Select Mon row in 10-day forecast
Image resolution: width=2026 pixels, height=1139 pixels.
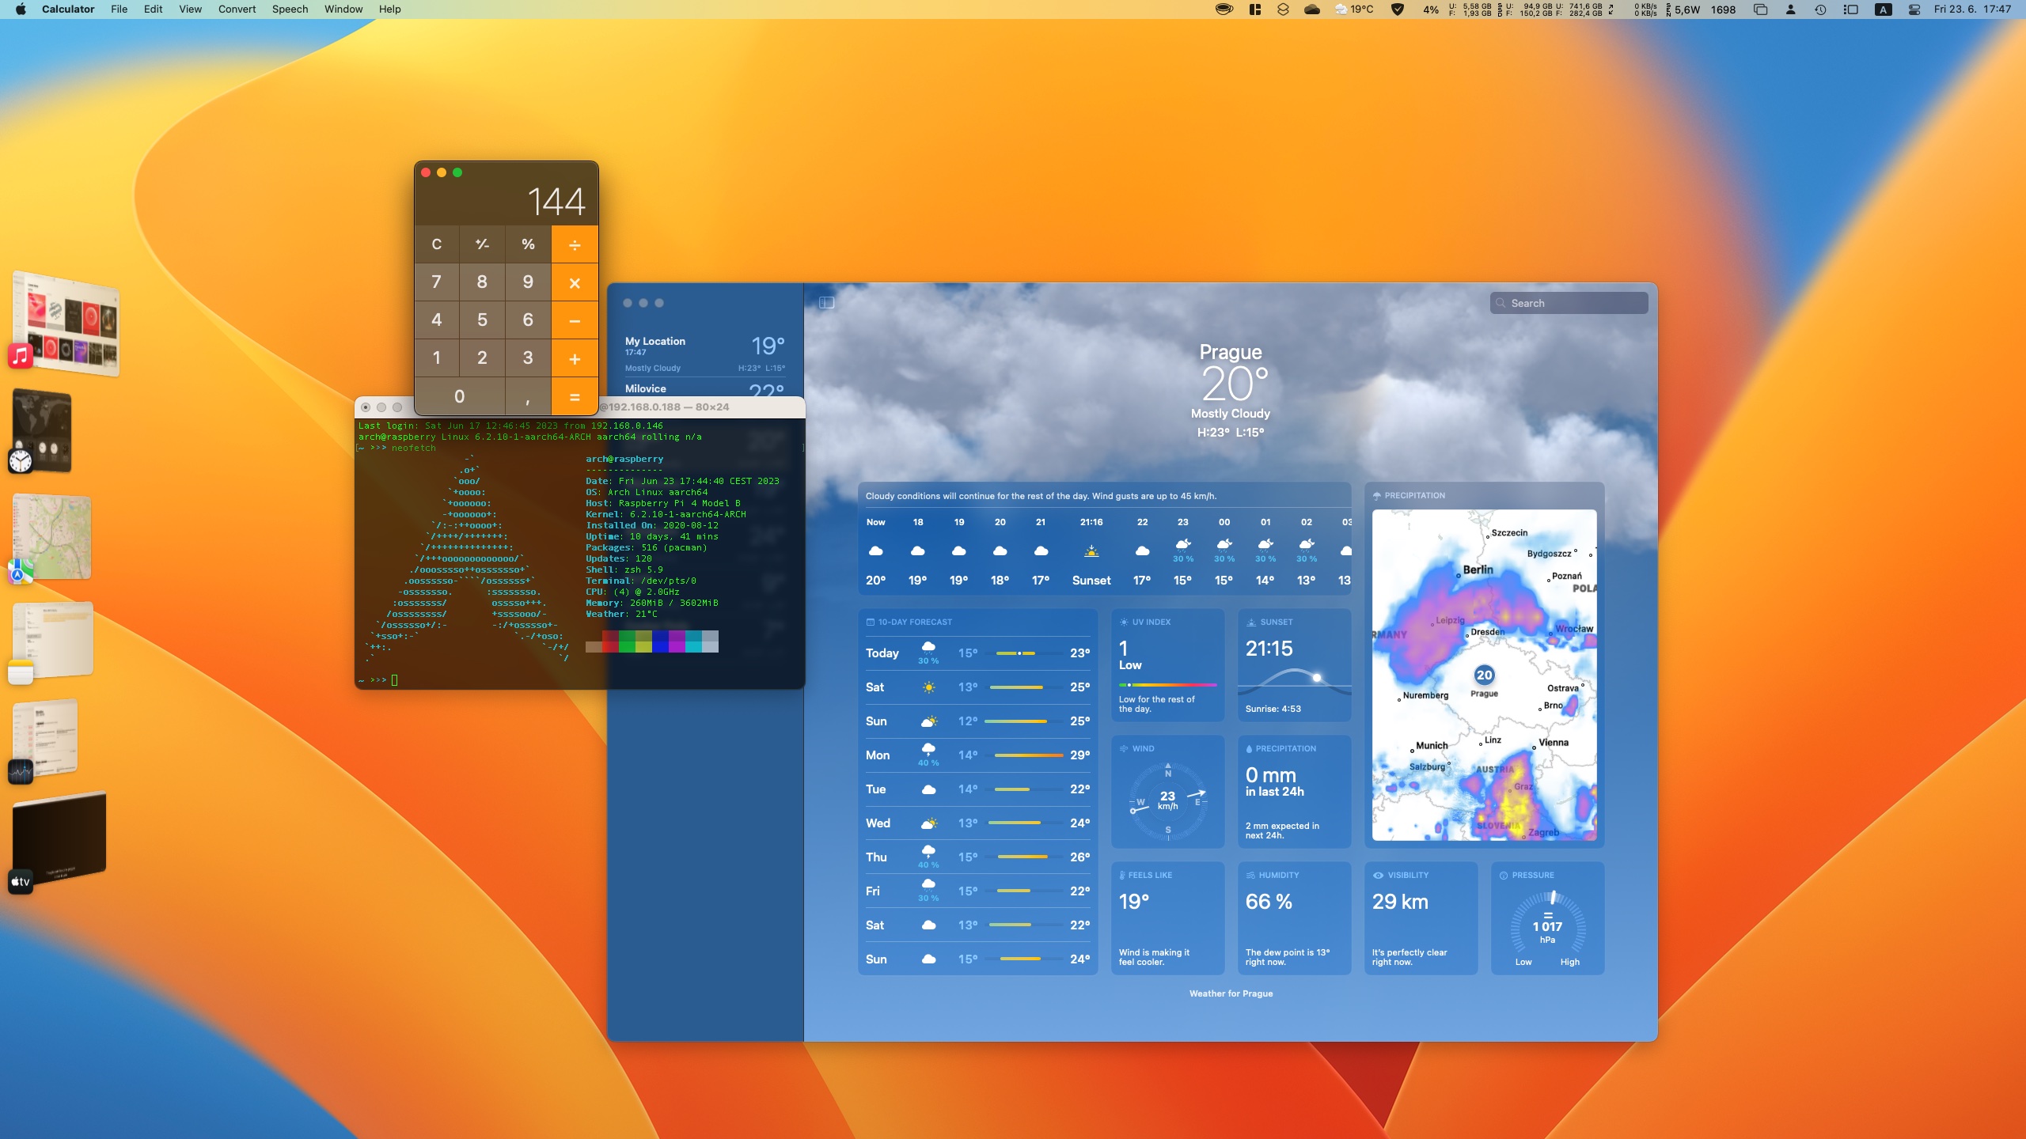(977, 755)
